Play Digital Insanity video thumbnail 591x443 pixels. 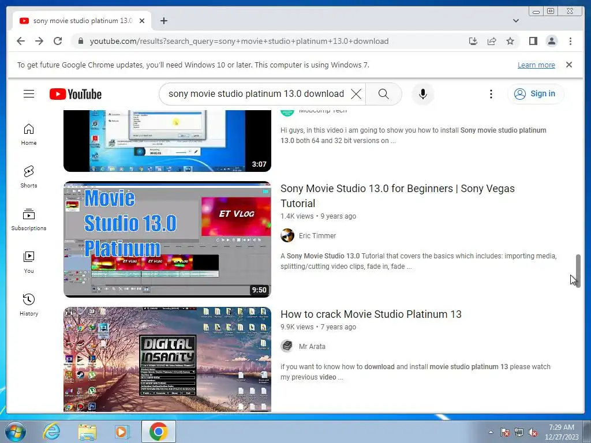click(167, 359)
